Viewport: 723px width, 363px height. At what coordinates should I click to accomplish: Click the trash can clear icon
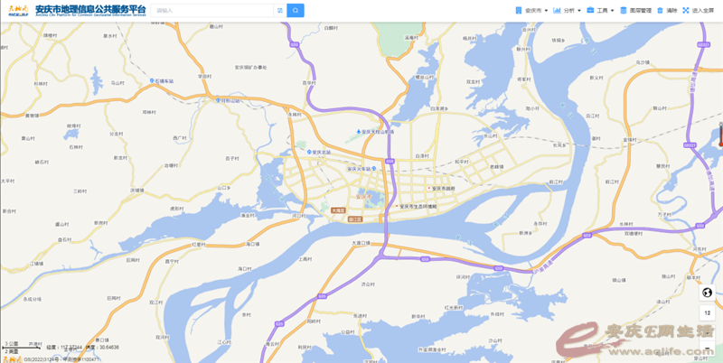[661, 10]
